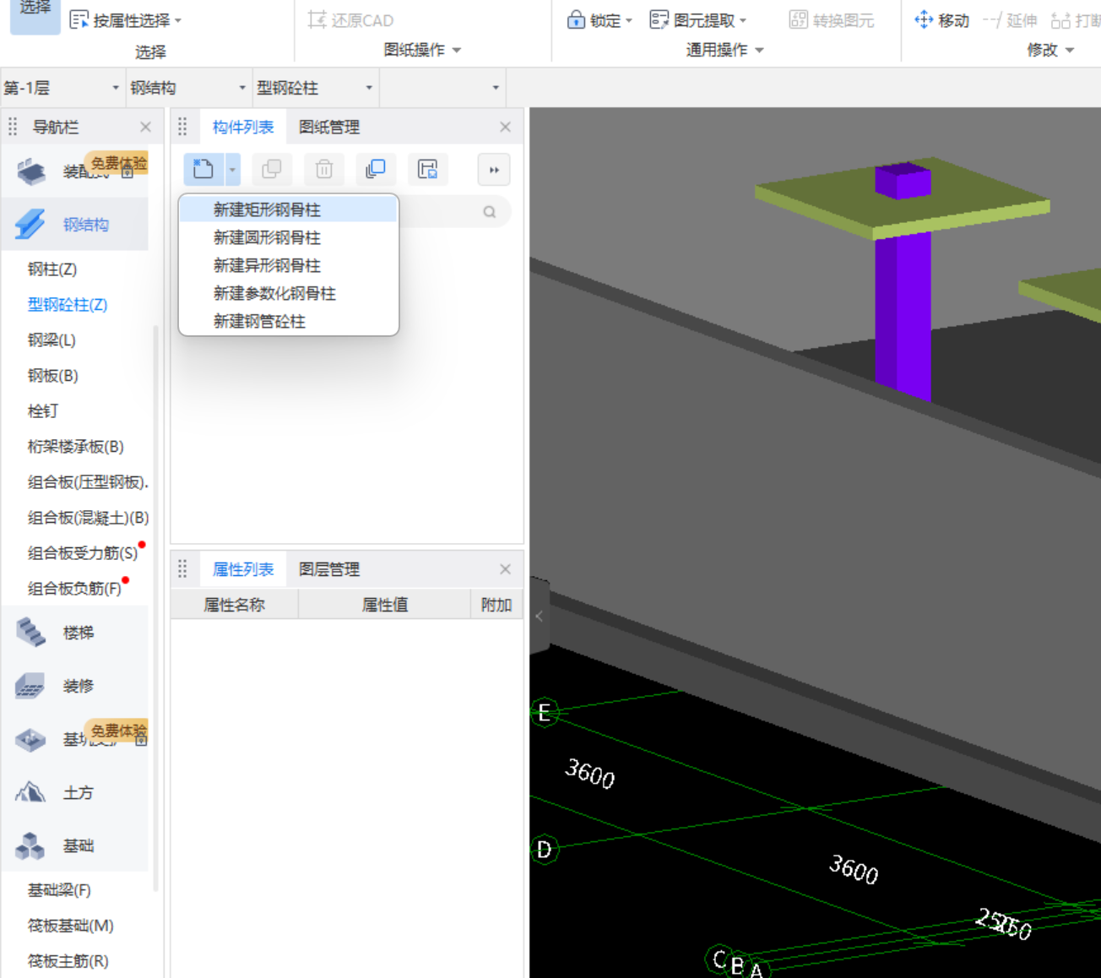The image size is (1101, 978).
Task: Open the Lock (锁定) dropdown
Action: point(600,20)
